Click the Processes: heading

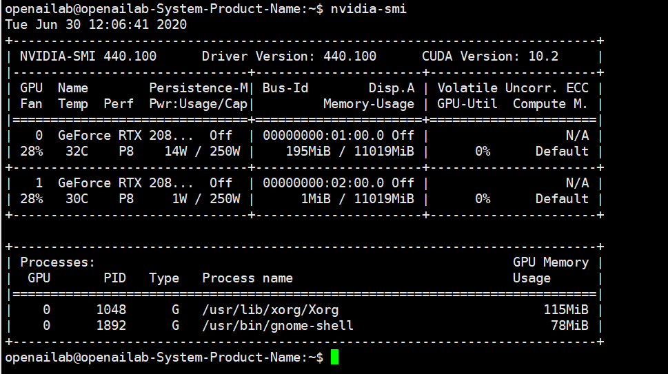tap(57, 262)
